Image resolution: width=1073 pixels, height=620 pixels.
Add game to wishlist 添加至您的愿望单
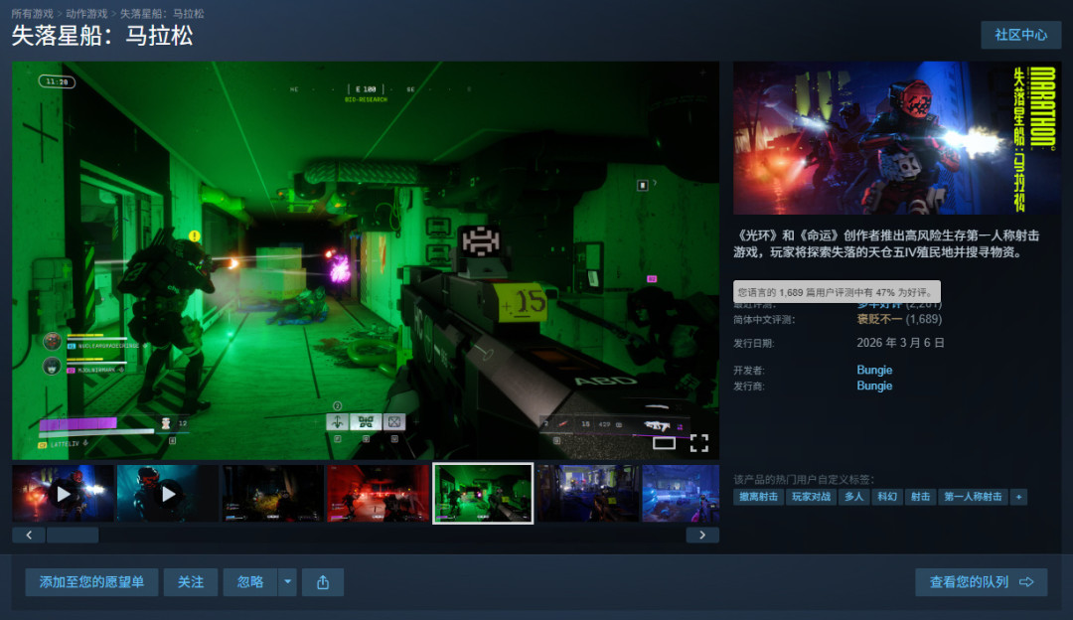[x=91, y=582]
